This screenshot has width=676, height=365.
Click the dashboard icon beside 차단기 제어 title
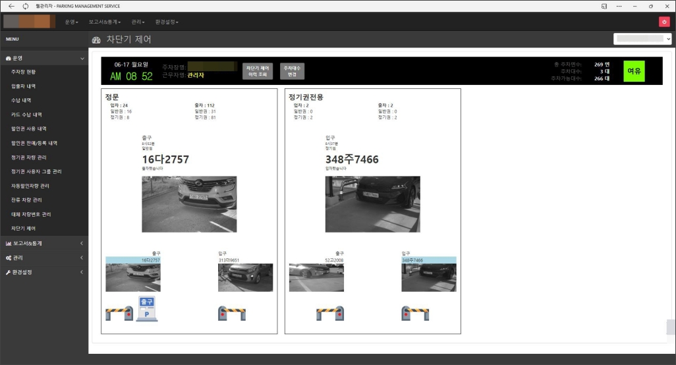click(96, 40)
